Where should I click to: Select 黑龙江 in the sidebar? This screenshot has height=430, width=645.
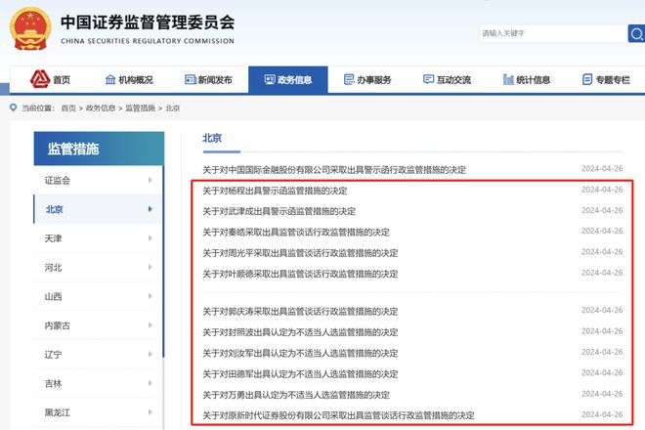pyautogui.click(x=98, y=412)
